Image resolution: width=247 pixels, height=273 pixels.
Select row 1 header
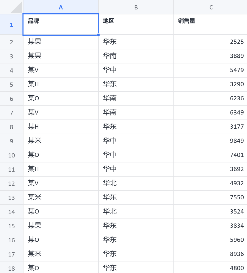11,25
